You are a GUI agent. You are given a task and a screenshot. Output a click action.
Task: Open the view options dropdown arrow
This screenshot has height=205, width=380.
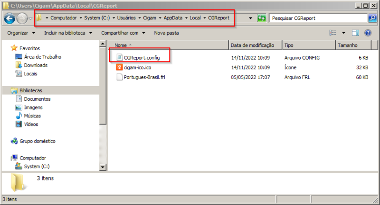[x=343, y=33]
